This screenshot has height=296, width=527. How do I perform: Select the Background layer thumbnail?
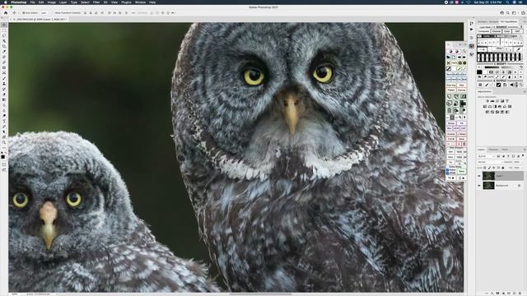pyautogui.click(x=488, y=185)
